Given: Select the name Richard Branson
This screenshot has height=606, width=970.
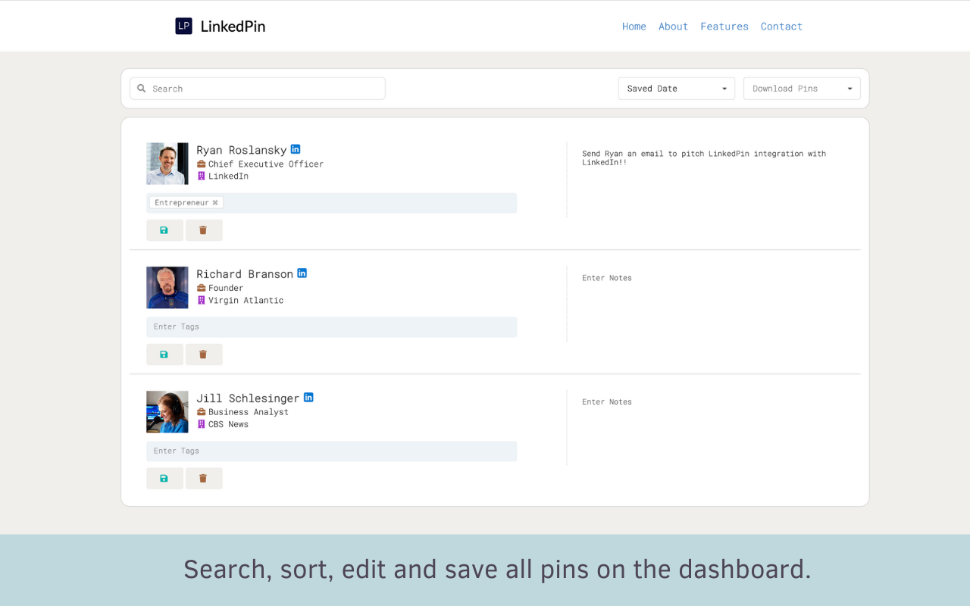Looking at the screenshot, I should [x=245, y=274].
